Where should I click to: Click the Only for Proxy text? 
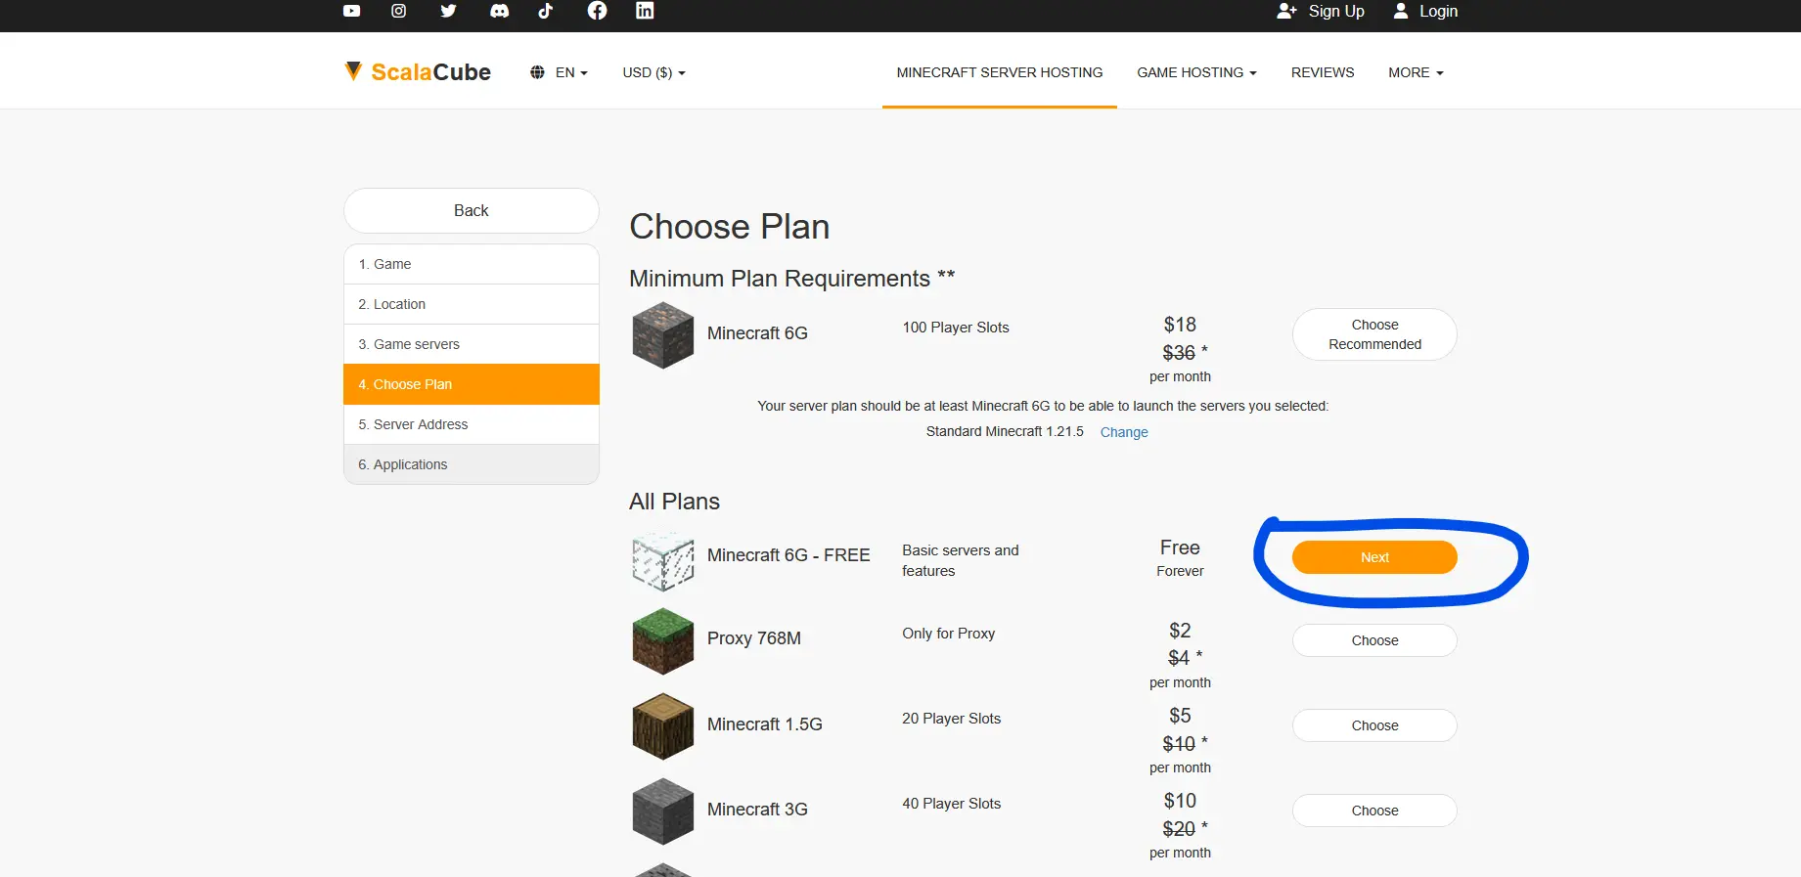tap(949, 634)
